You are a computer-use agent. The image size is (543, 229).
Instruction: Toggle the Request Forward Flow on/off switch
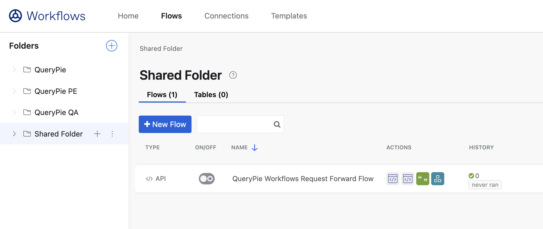pyautogui.click(x=207, y=179)
